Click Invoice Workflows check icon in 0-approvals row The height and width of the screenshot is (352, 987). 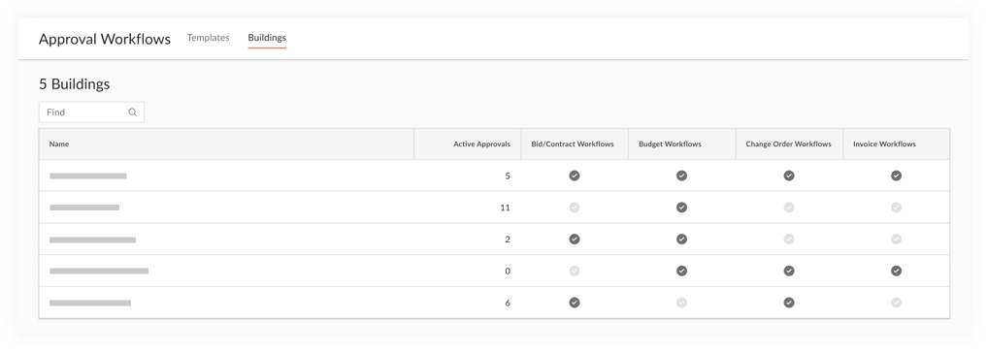(x=897, y=271)
